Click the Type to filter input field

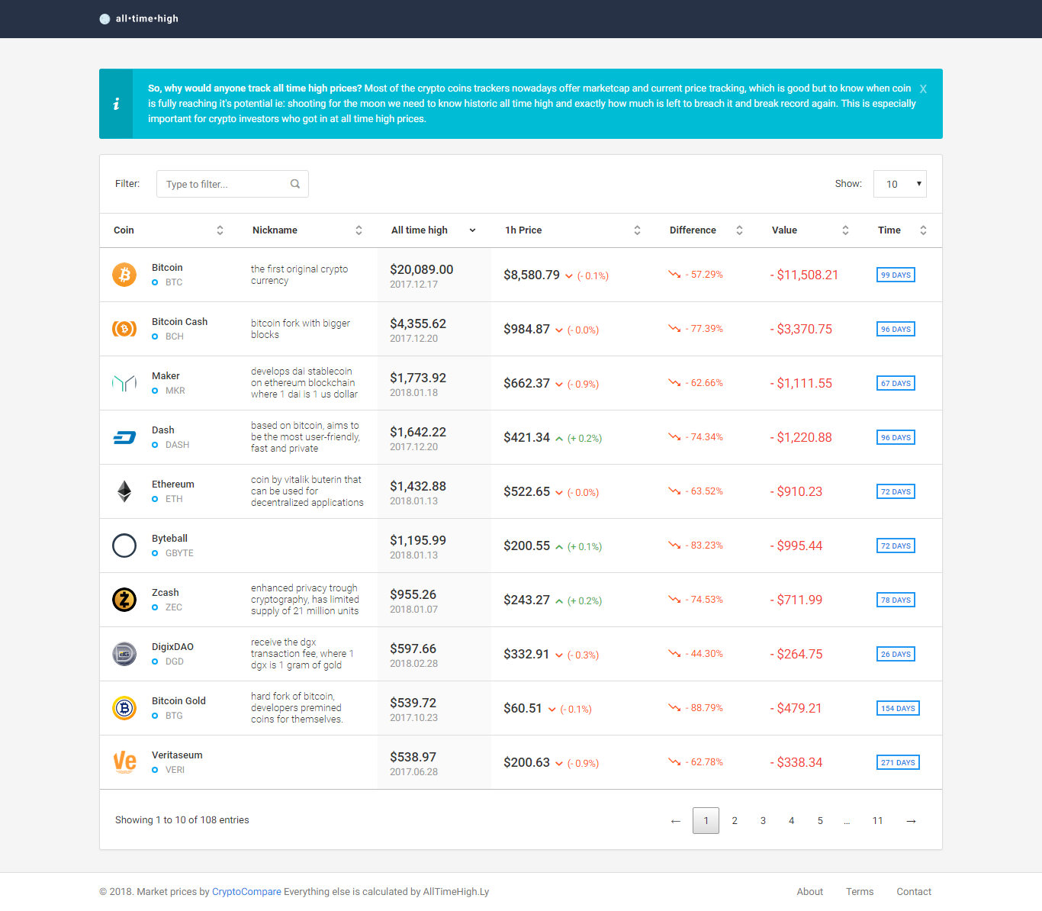(x=233, y=184)
